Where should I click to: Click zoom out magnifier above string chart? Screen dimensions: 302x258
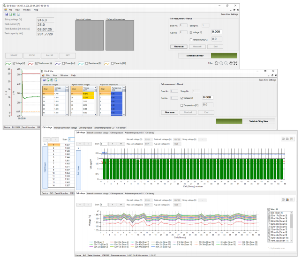pos(226,63)
